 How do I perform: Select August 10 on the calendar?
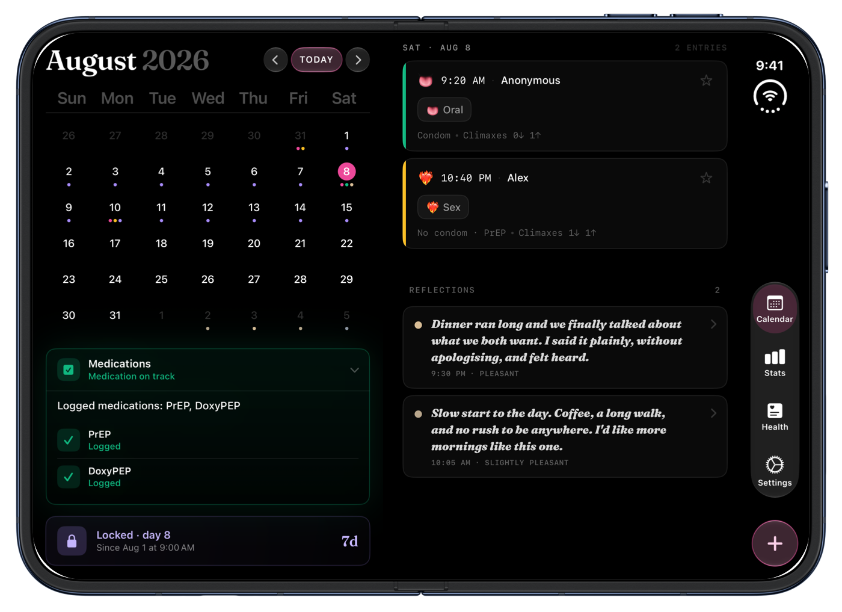pyautogui.click(x=115, y=208)
